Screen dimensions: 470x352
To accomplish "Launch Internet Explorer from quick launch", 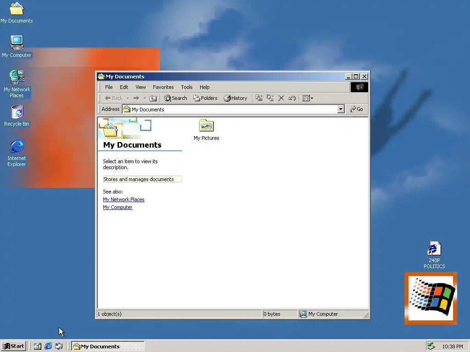I will (48, 346).
